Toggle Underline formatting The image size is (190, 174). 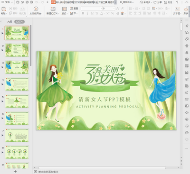pyautogui.click(x=92, y=13)
